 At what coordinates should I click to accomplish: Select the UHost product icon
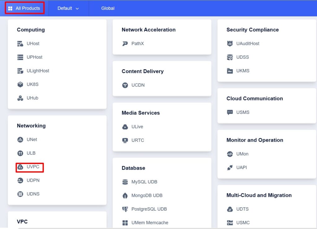pos(20,43)
